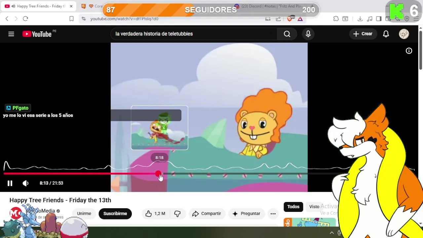Image resolution: width=423 pixels, height=238 pixels.
Task: Open the recommended video thumbnail below Todos
Action: [x=310, y=222]
